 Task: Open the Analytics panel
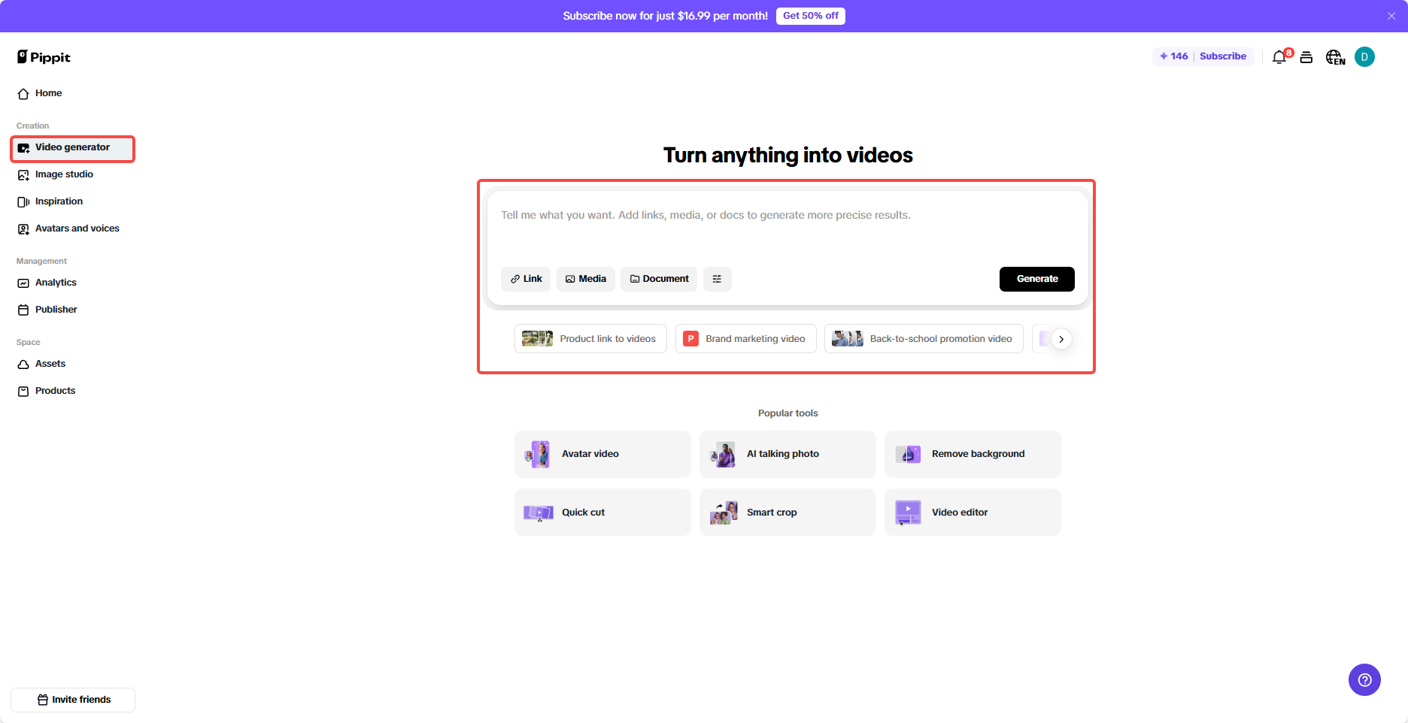click(x=55, y=282)
